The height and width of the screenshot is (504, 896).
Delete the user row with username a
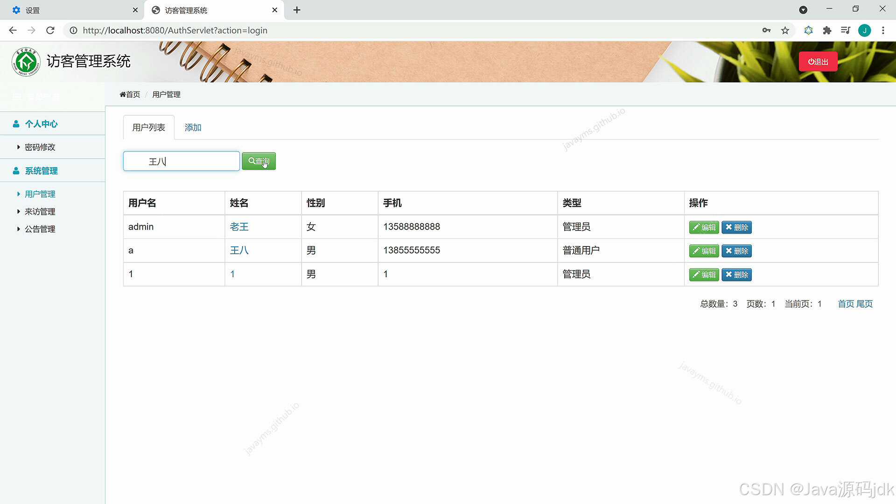tap(737, 251)
